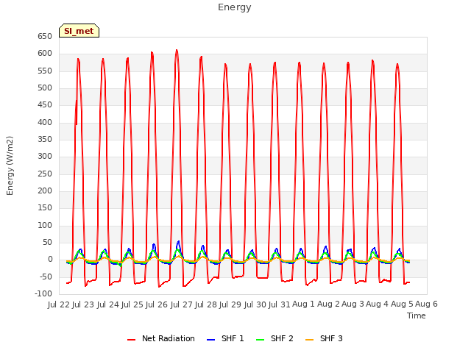Click the Jul 30 x-axis tick label

255,304
